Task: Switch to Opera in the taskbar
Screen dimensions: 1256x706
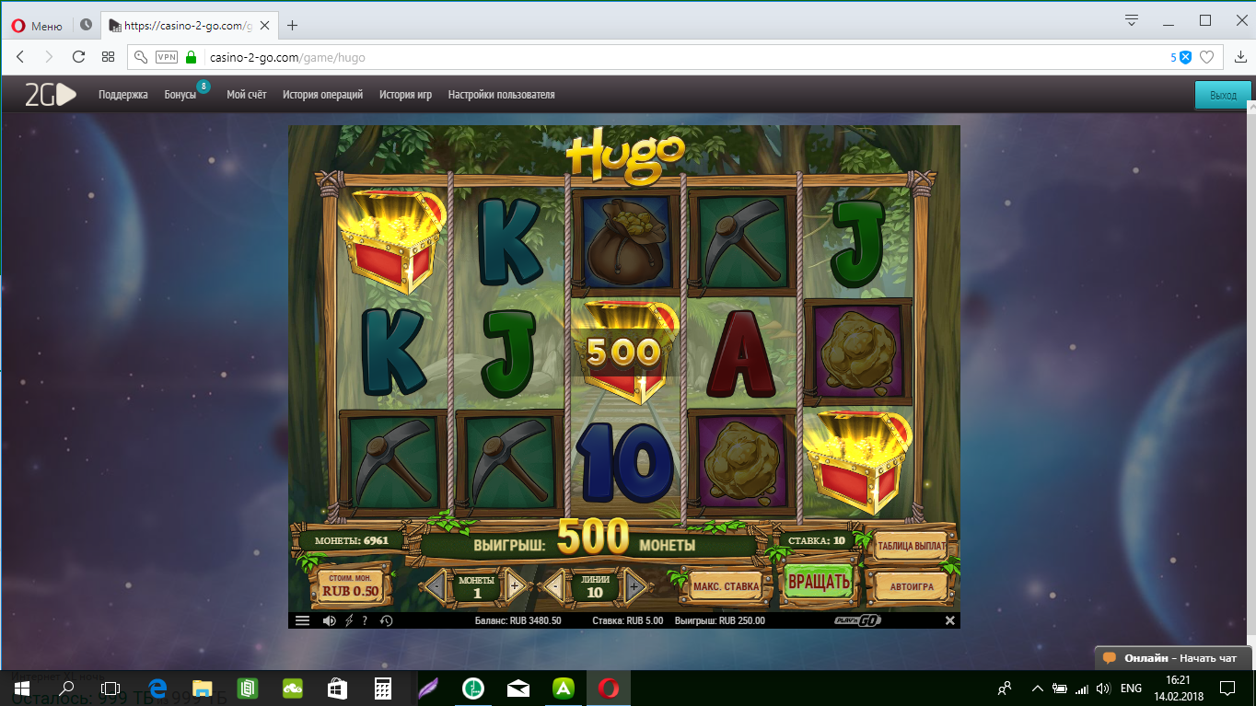Action: point(608,688)
